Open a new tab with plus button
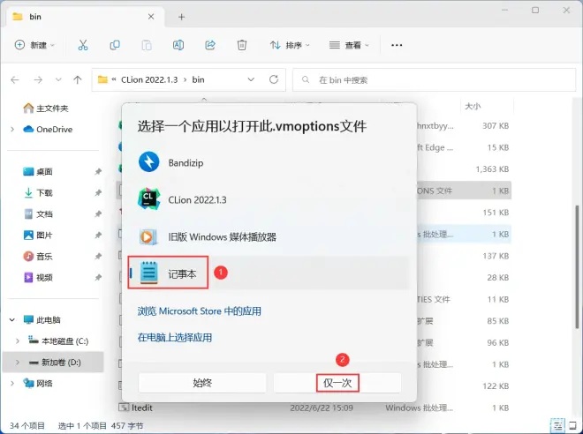Image resolution: width=583 pixels, height=434 pixels. point(181,17)
